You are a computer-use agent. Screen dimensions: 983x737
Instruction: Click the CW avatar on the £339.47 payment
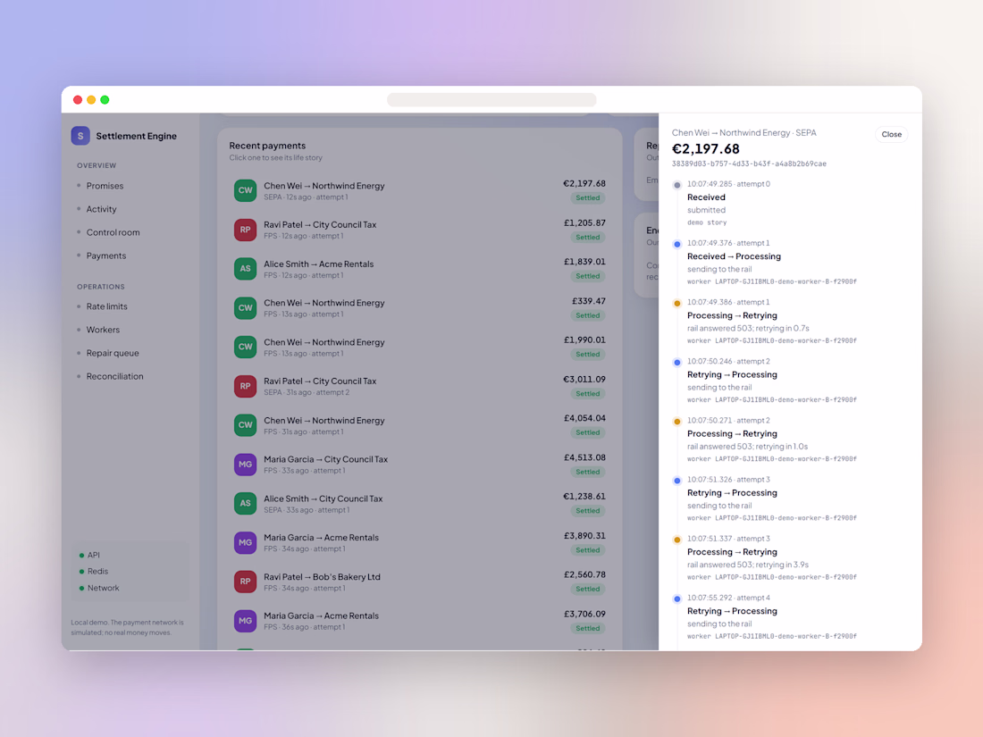245,307
